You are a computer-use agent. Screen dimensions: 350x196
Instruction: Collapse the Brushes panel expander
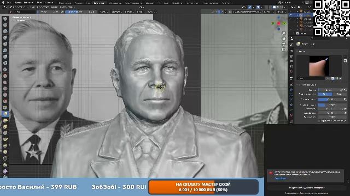coord(297,51)
